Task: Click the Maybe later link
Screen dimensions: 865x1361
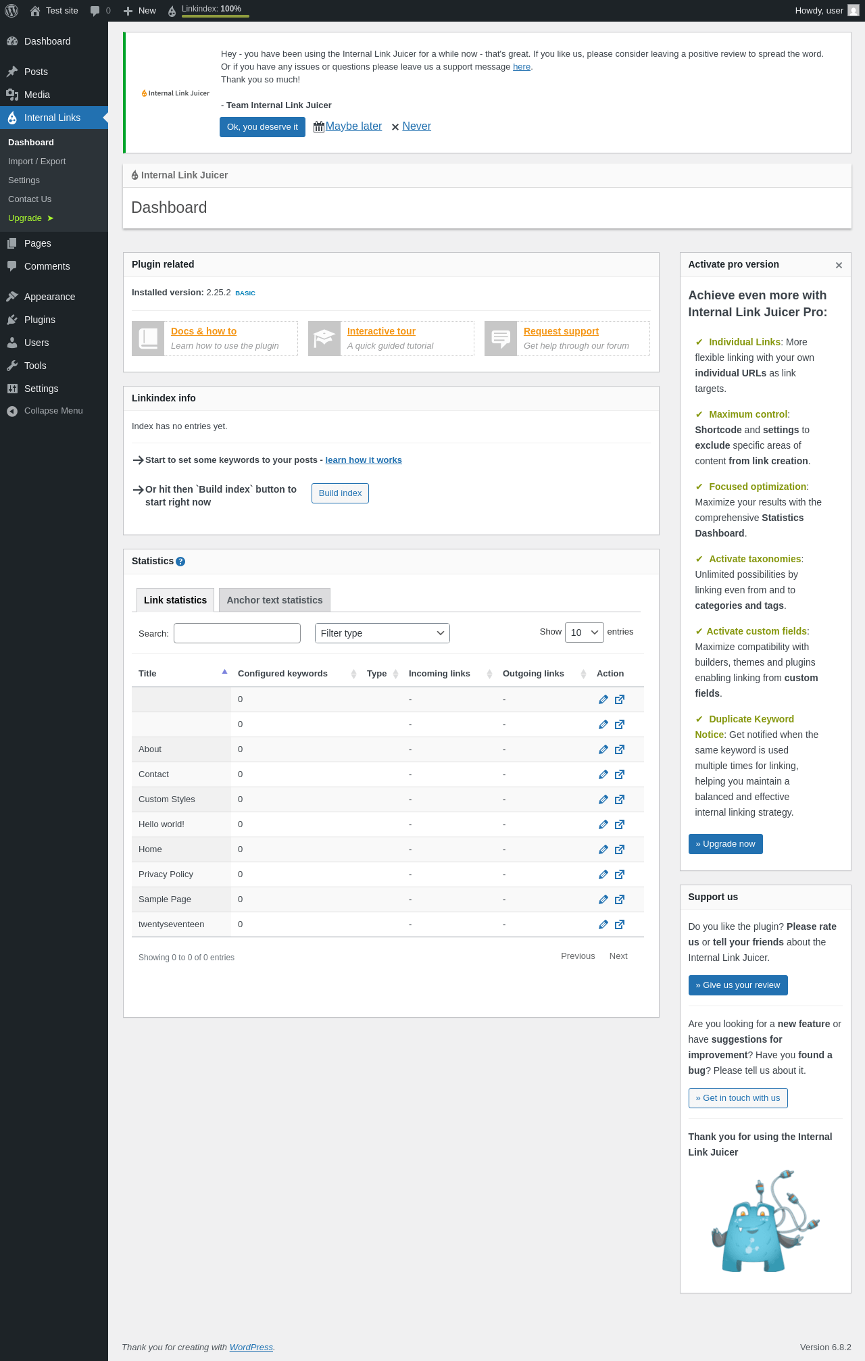Action: coord(353,126)
